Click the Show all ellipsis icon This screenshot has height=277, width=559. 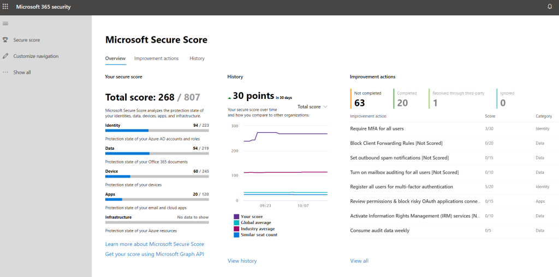pyautogui.click(x=5, y=72)
